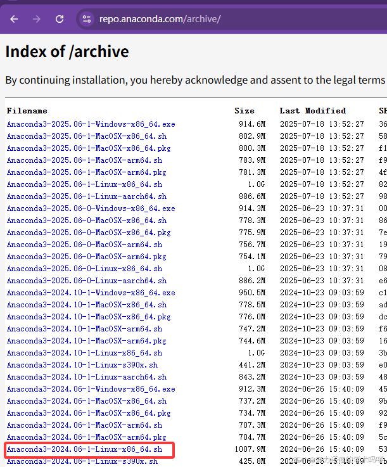Open Anaconda3-2024.10-1-Linux-s390x.sh link
387x467 pixels.
(x=82, y=365)
